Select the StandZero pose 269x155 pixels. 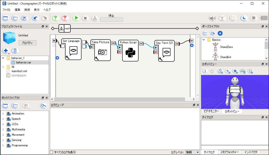point(223,47)
